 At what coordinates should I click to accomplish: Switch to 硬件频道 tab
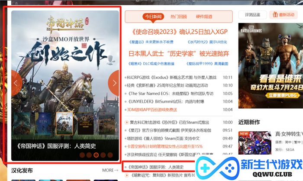click(x=204, y=16)
